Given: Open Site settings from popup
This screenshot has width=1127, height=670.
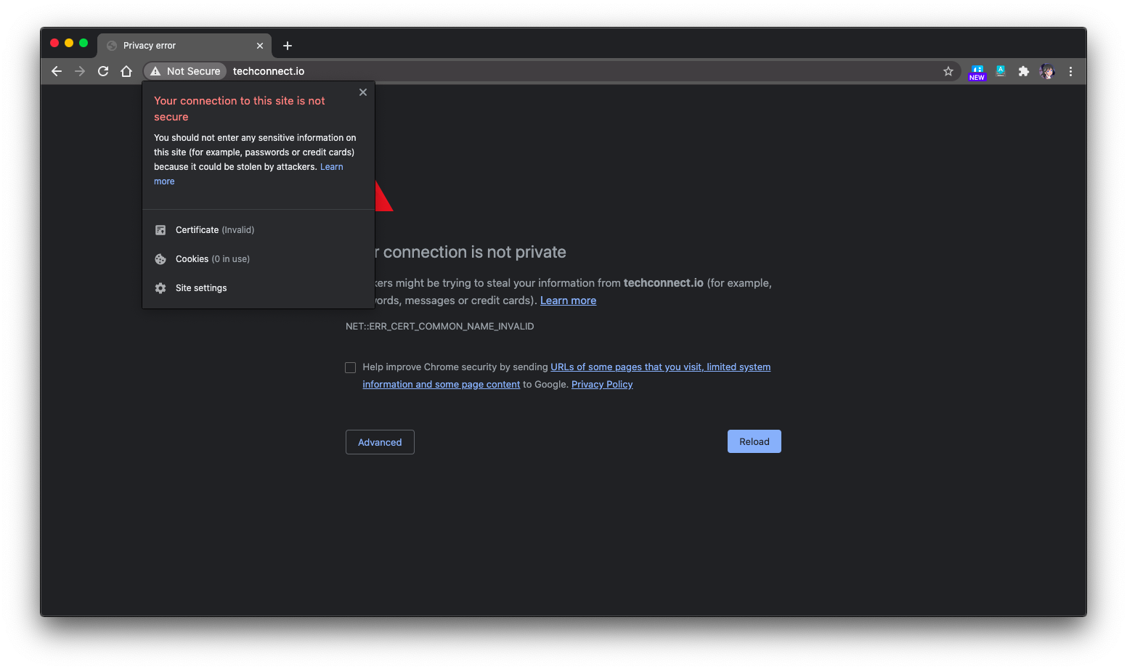Looking at the screenshot, I should click(x=258, y=288).
